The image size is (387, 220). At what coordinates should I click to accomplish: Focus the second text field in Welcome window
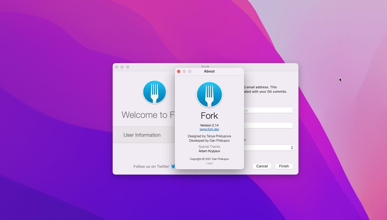click(x=268, y=125)
